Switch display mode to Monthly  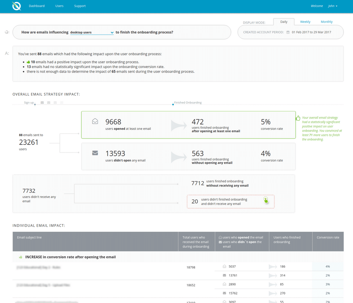[327, 22]
